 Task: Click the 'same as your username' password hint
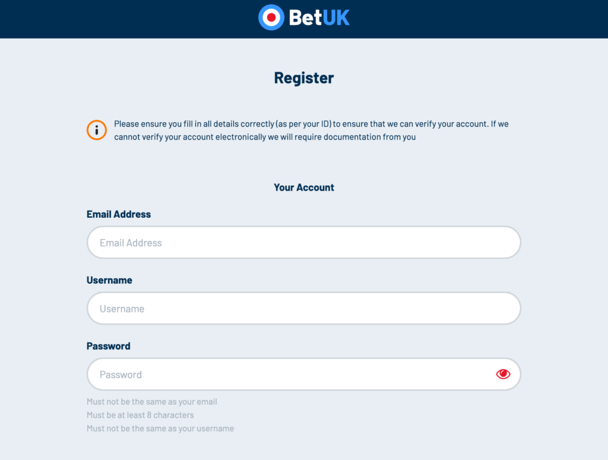coord(160,428)
